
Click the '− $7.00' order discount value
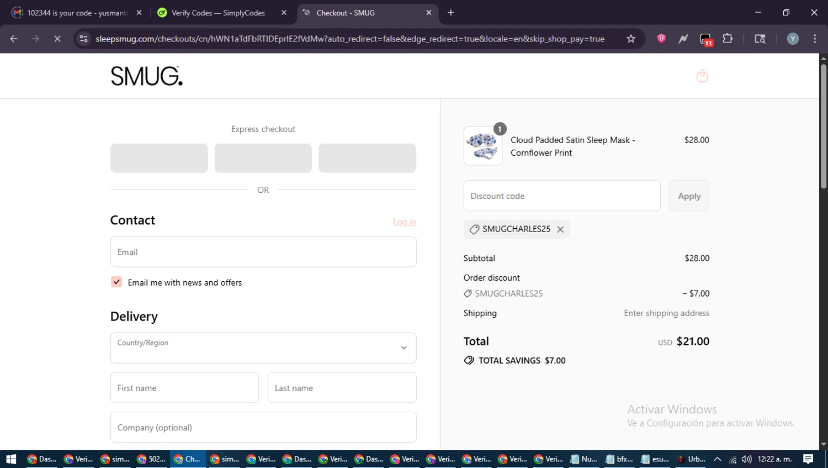pos(696,294)
